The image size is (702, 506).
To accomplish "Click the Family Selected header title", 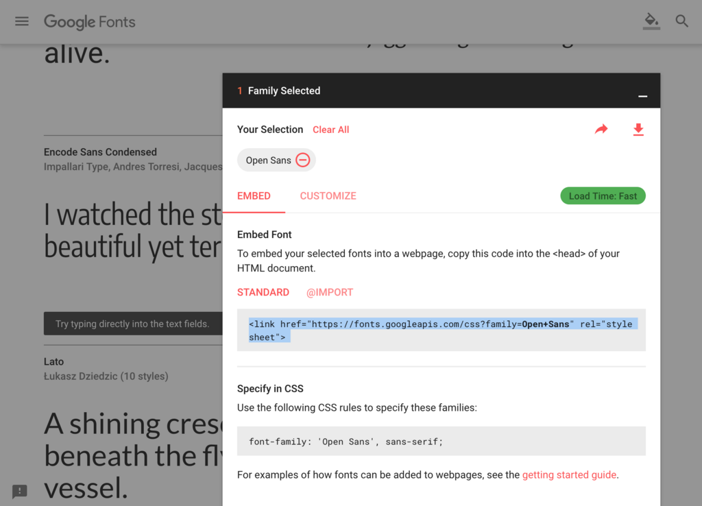I will (284, 91).
